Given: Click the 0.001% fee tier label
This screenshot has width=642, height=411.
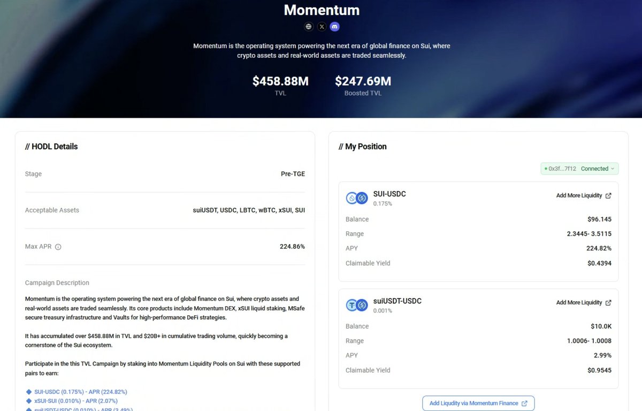Looking at the screenshot, I should tap(383, 311).
